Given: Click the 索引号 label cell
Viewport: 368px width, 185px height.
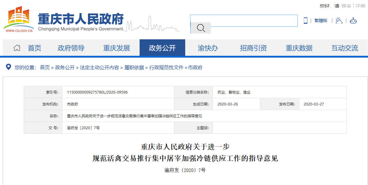Looking at the screenshot, I should click(43, 92).
